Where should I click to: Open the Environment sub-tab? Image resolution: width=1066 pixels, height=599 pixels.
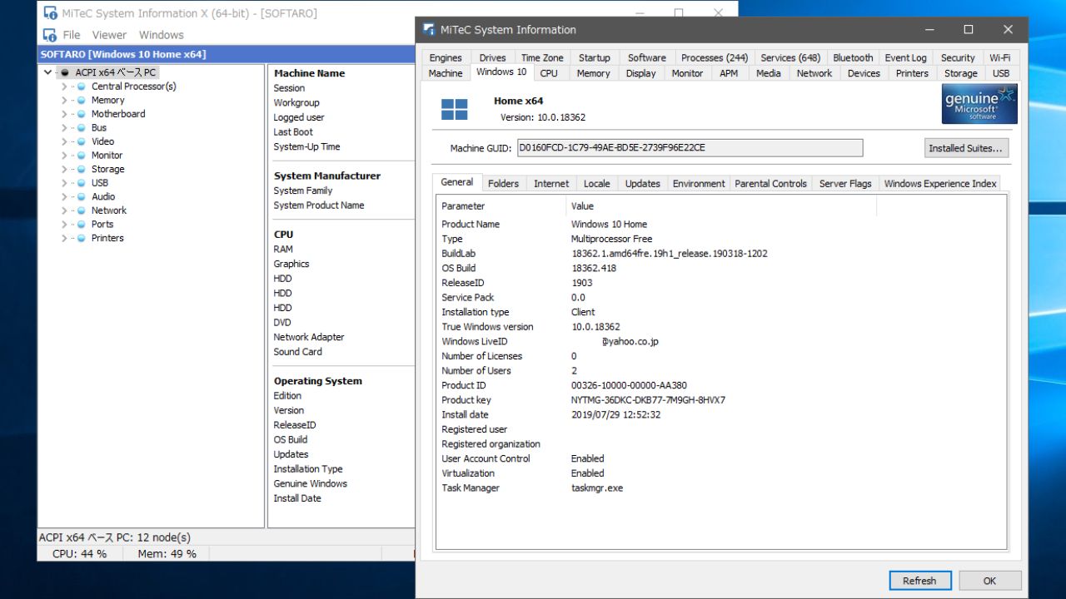coord(699,184)
